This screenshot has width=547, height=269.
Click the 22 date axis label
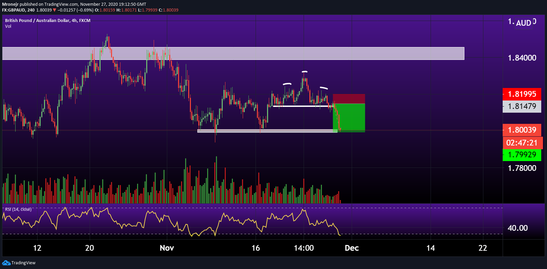click(483, 248)
